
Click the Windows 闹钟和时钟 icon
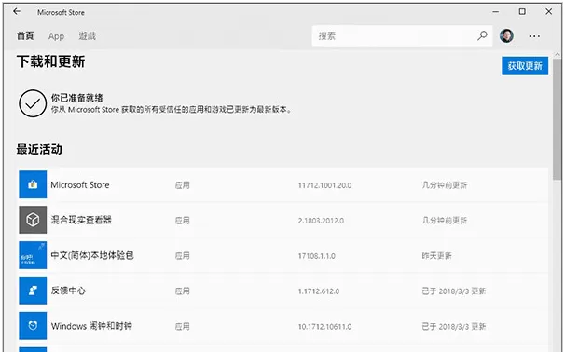tap(33, 326)
